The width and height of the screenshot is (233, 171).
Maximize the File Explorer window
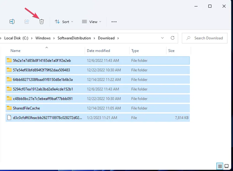(210, 6)
